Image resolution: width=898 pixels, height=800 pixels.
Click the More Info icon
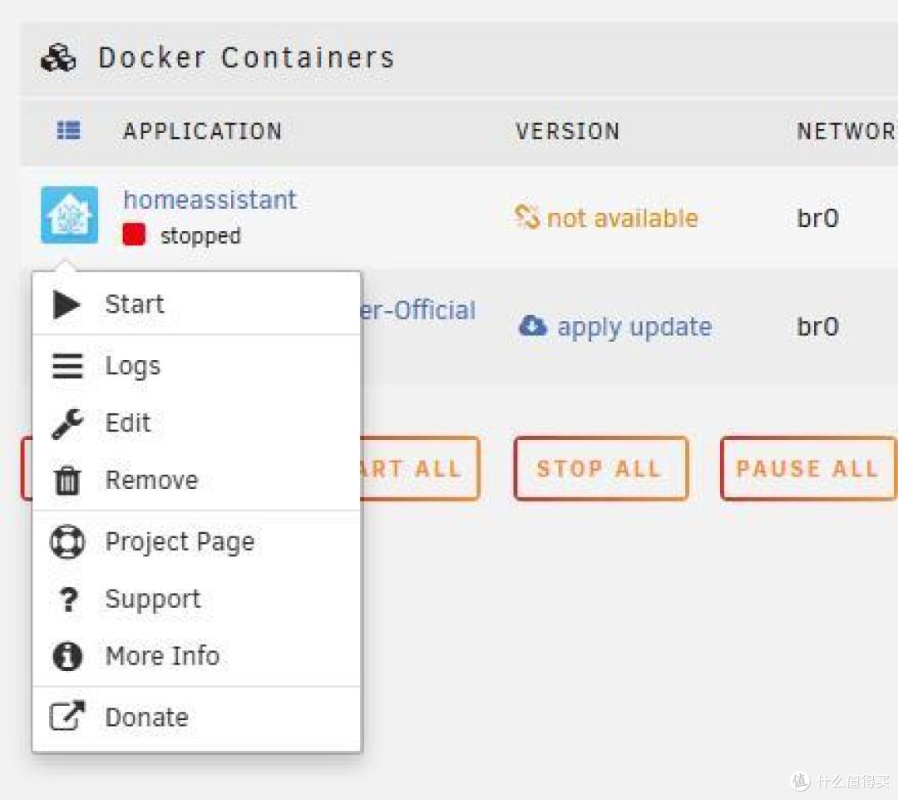click(67, 656)
